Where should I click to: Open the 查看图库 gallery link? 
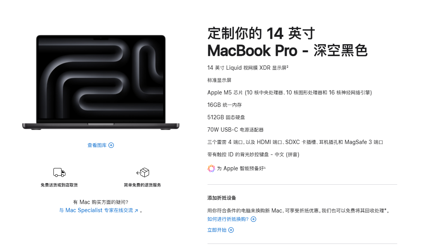(x=97, y=145)
